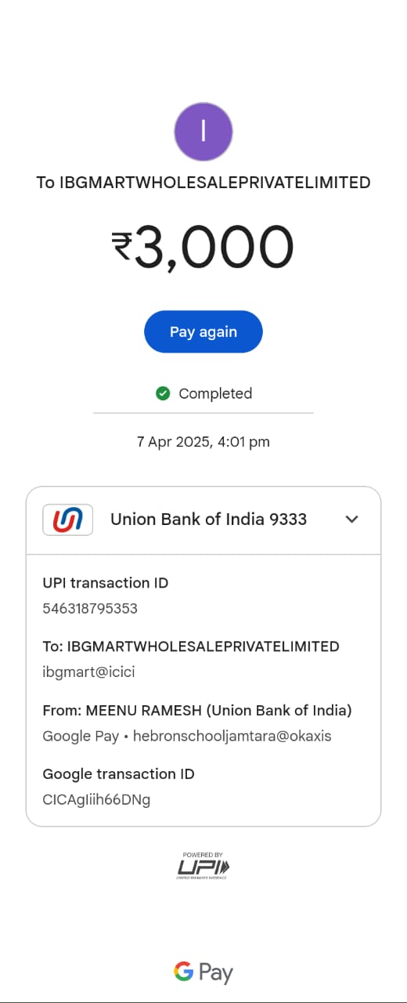
Task: Click the green Completed checkmark icon
Action: point(163,393)
